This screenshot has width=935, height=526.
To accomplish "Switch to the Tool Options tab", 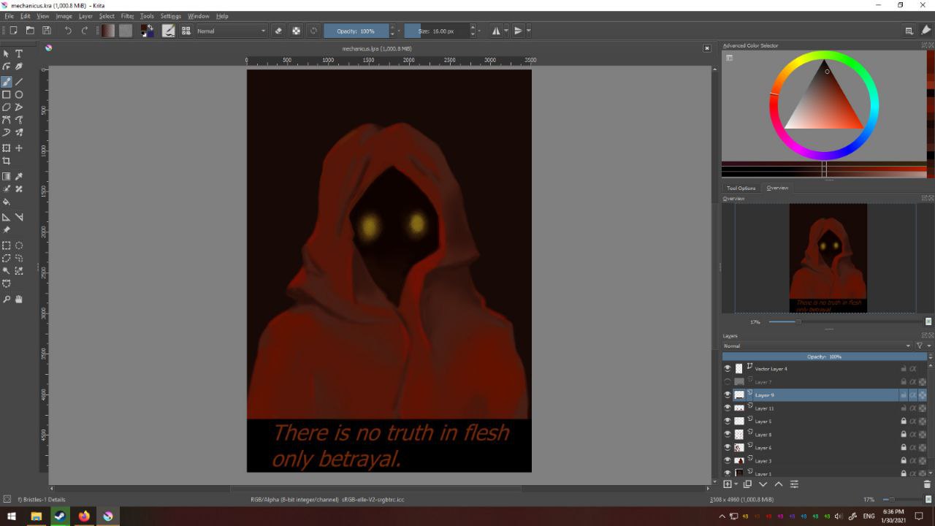I will pyautogui.click(x=741, y=188).
